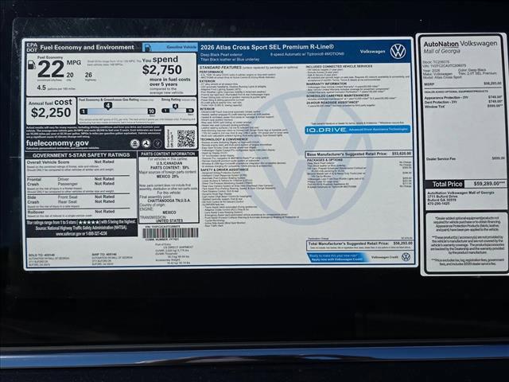Click the 'WARRANTY INFORMATION' heading

327,84
